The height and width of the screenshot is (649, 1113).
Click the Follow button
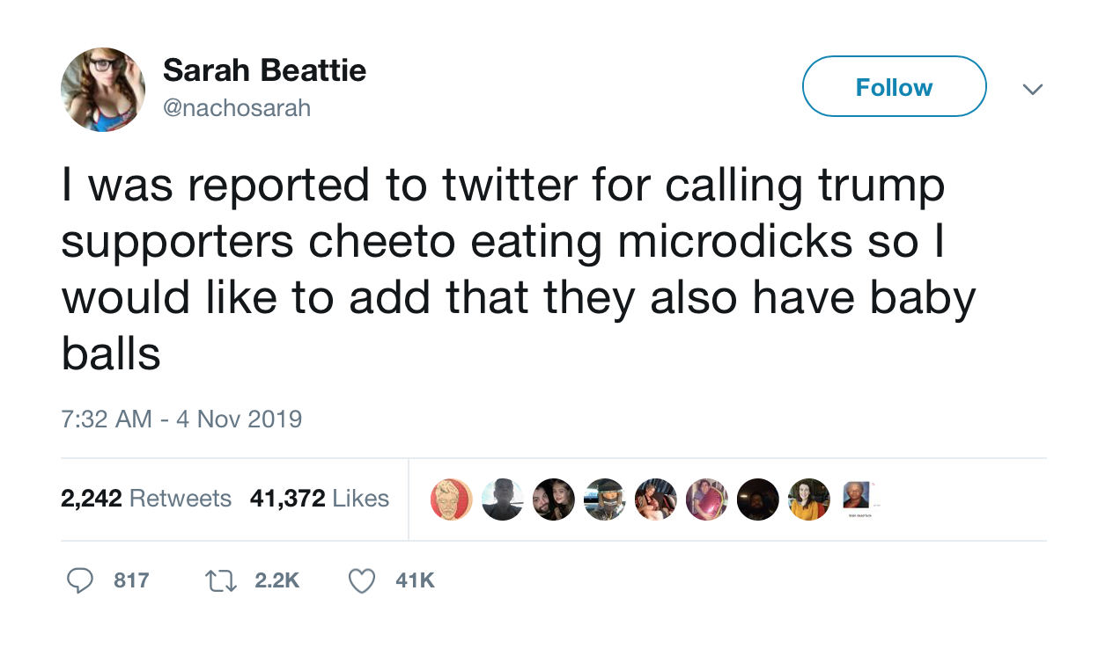[894, 87]
